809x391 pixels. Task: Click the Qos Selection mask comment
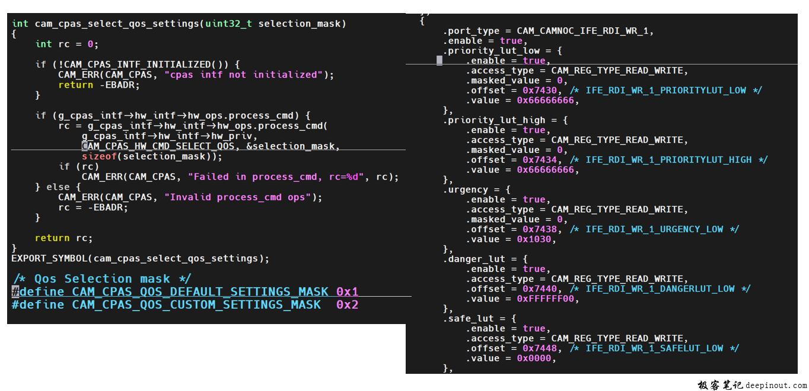pyautogui.click(x=101, y=279)
